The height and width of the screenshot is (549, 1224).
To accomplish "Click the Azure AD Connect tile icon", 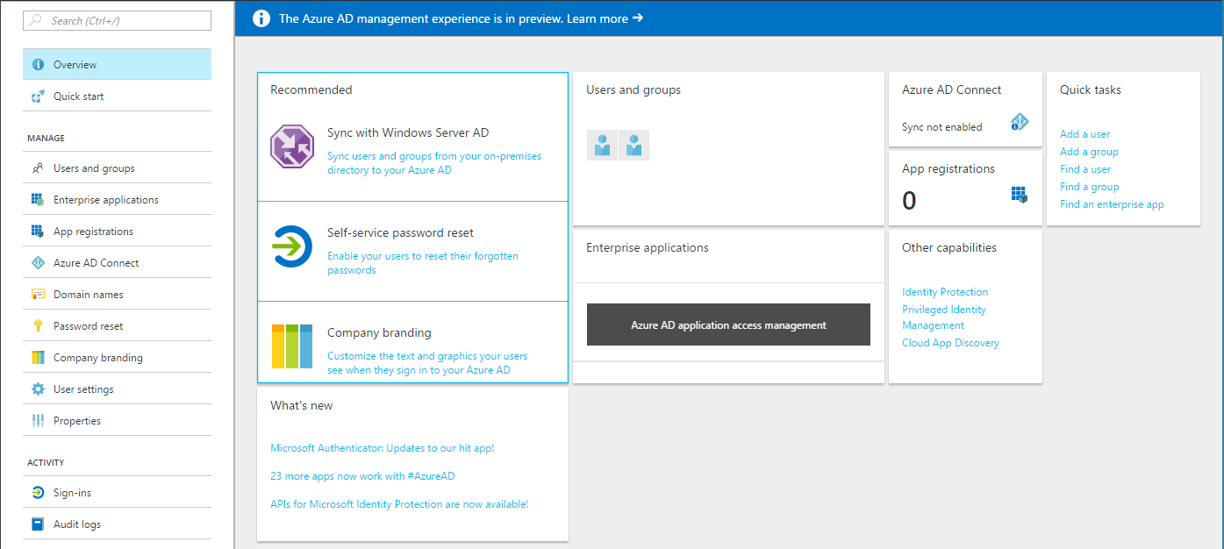I will pos(1019,122).
